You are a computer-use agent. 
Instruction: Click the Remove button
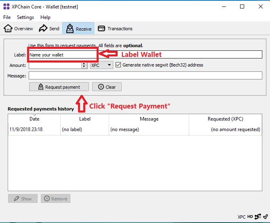(x=55, y=198)
